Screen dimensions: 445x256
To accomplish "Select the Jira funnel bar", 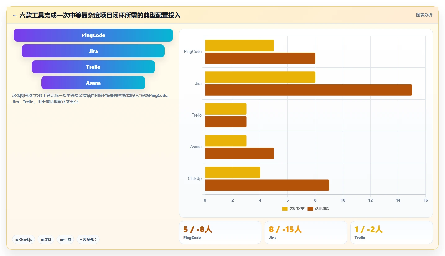I will (93, 51).
